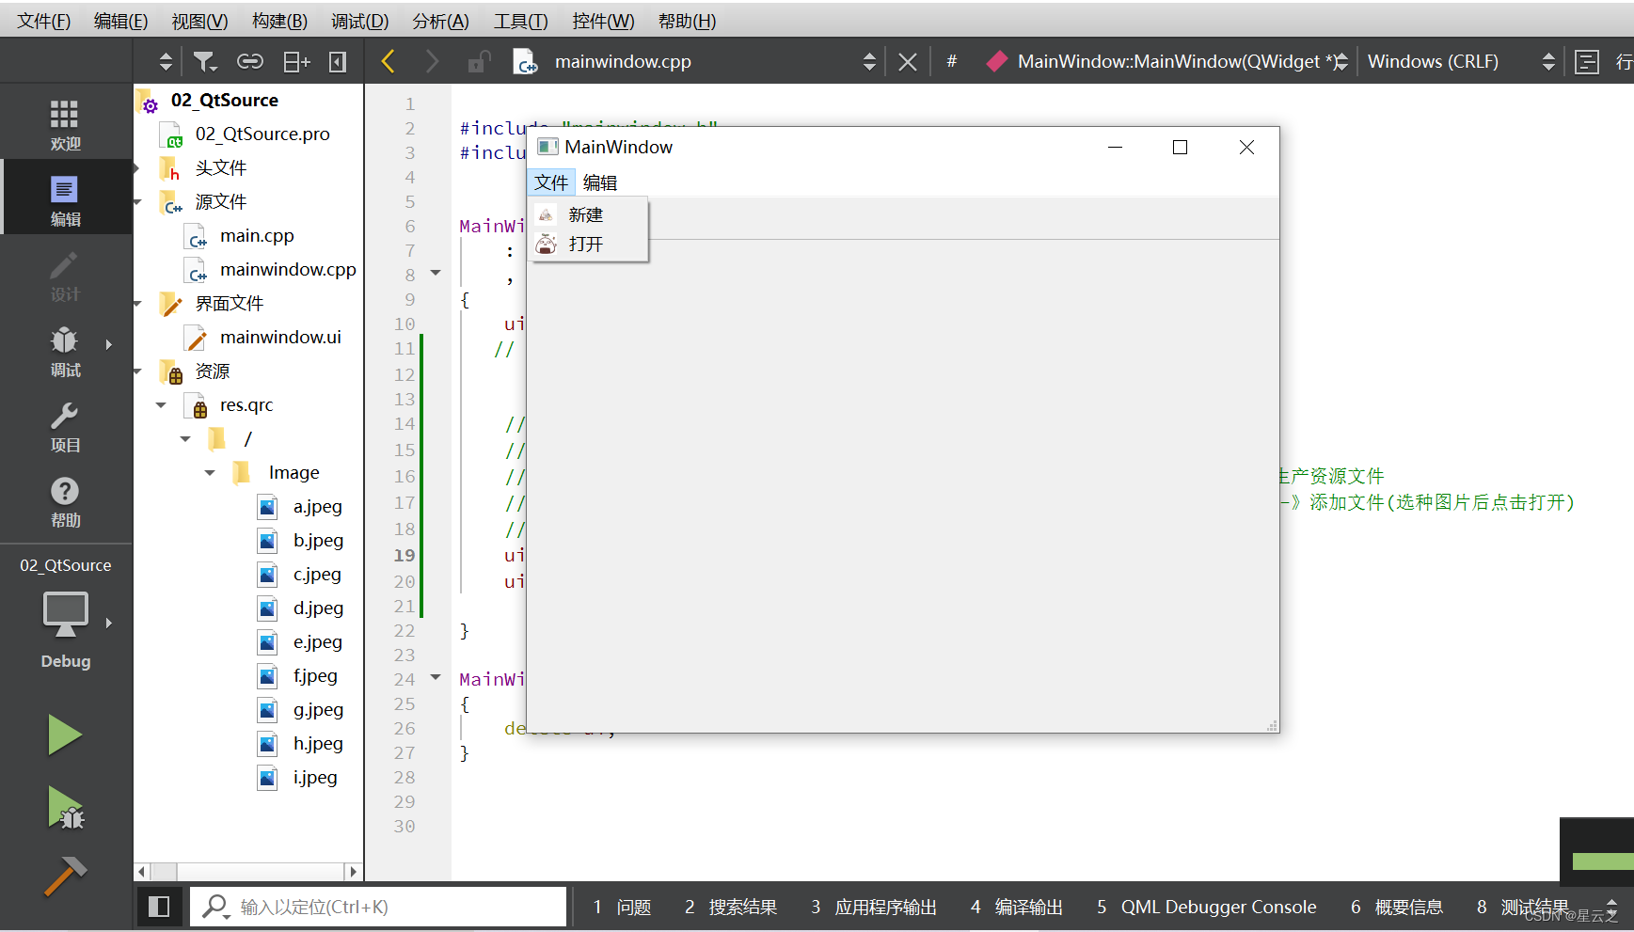Go back with the orange left arrow
Screen dimensions: 1634x932
(x=388, y=62)
